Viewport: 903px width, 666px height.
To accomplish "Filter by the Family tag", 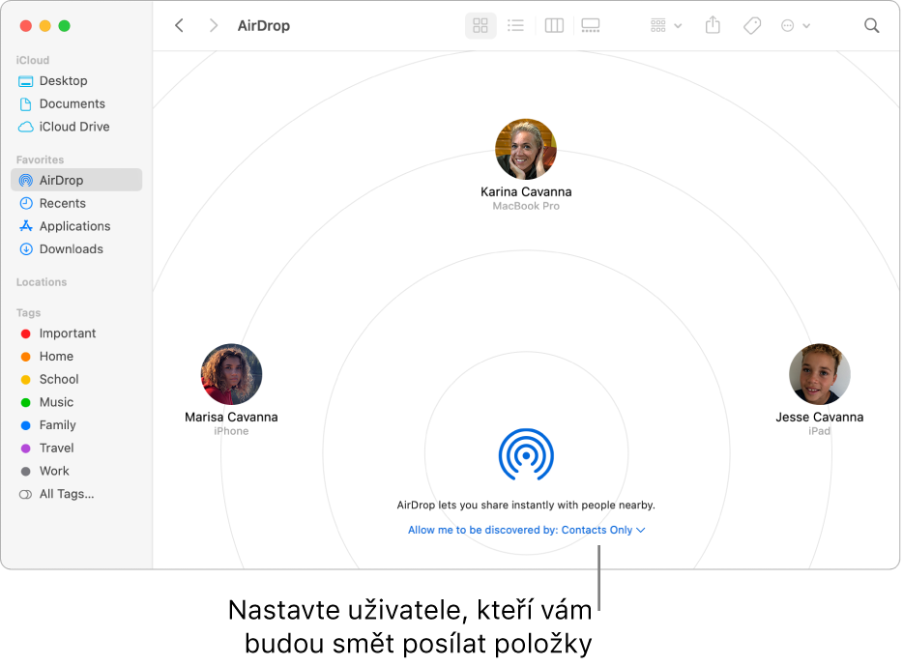I will [x=76, y=425].
